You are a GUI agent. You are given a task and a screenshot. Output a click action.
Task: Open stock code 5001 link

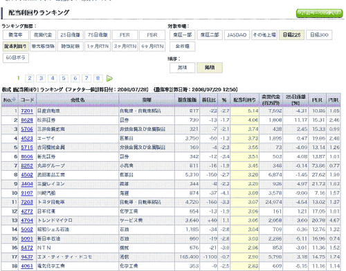[27, 239]
